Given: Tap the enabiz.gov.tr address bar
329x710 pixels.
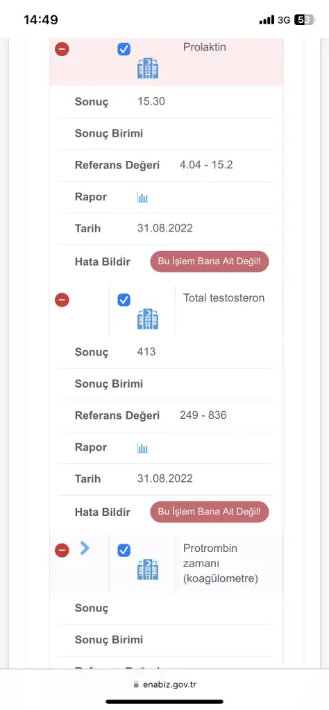Looking at the screenshot, I should click(164, 684).
